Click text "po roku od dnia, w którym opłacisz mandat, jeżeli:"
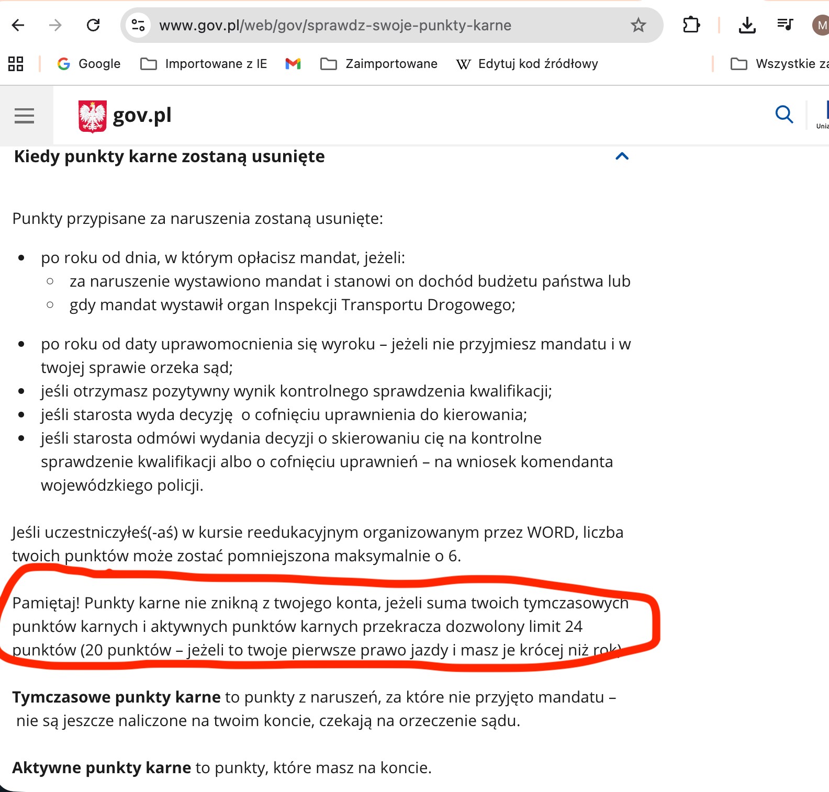This screenshot has width=829, height=792. coord(223,258)
